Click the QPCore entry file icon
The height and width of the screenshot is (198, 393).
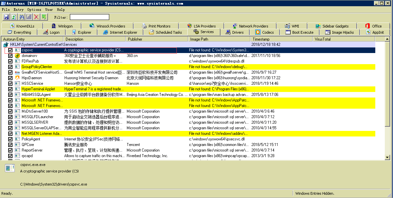[x=17, y=145]
